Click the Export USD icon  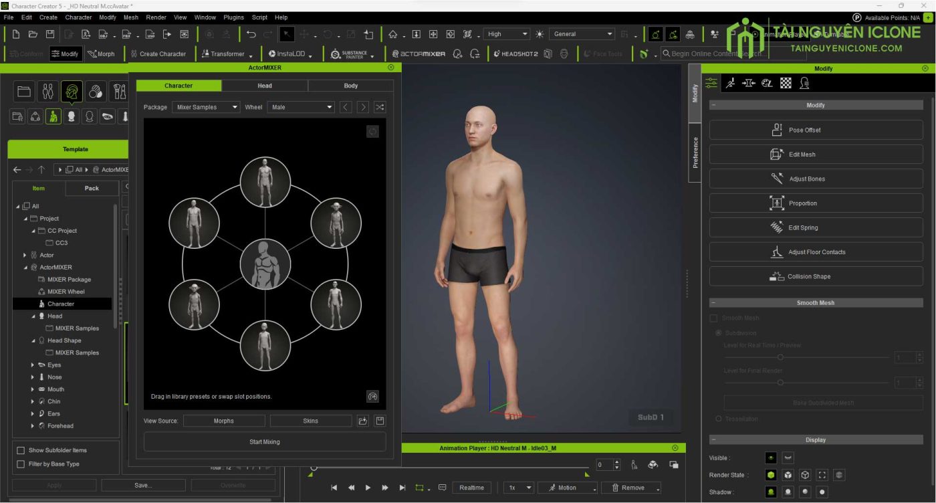pos(150,34)
